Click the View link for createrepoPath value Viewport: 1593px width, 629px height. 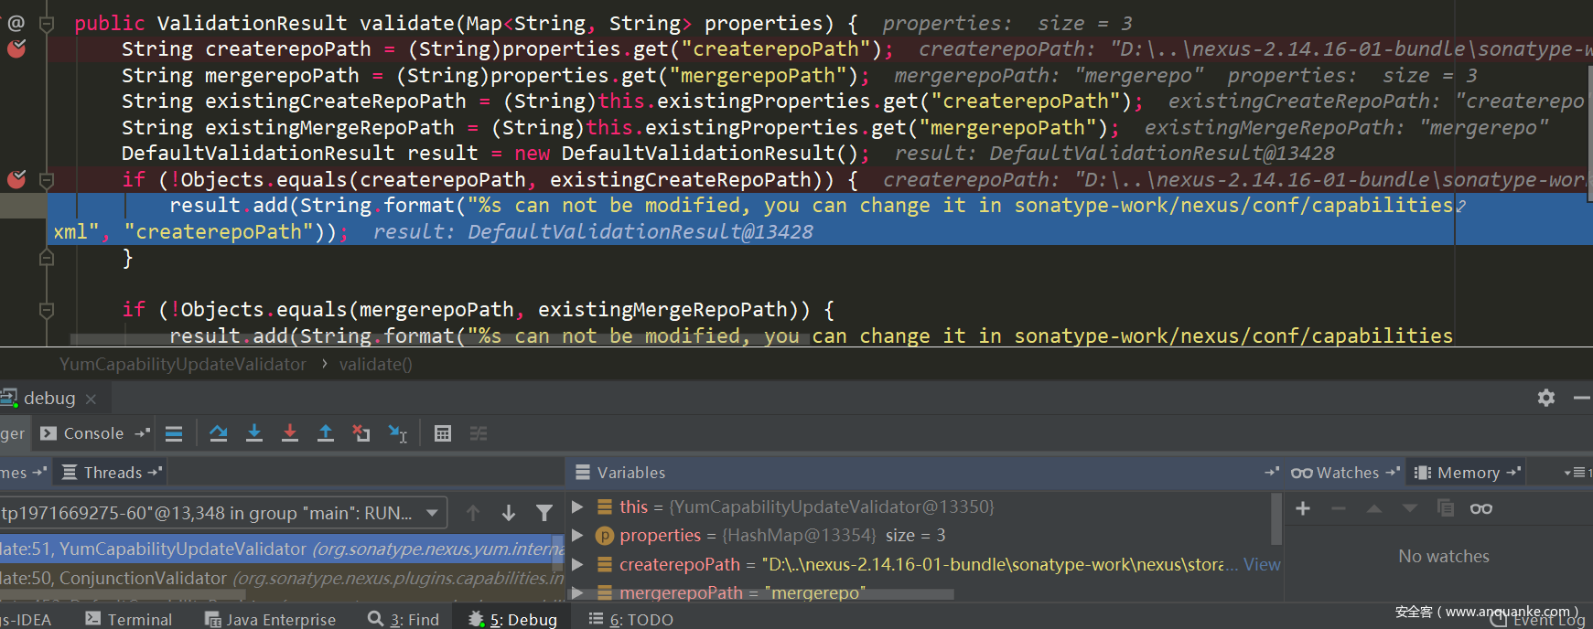(x=1262, y=564)
